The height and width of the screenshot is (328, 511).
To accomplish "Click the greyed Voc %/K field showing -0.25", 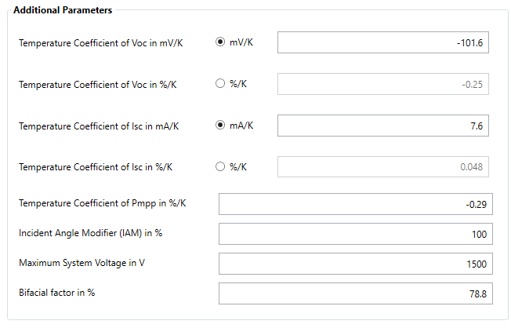I will pos(384,84).
